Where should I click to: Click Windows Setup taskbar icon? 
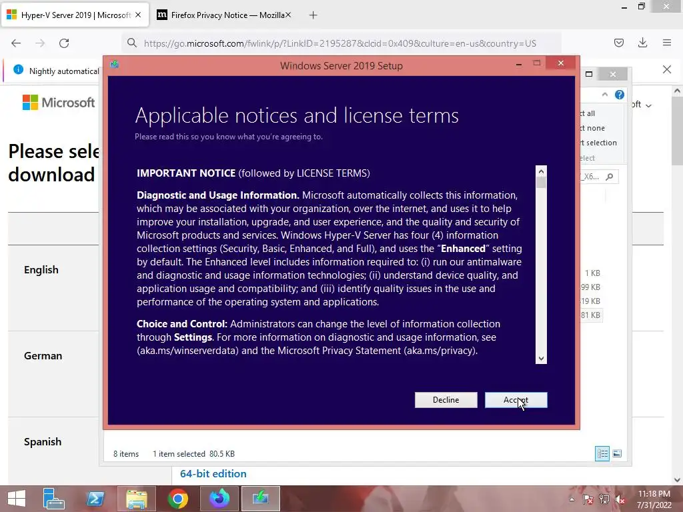[261, 499]
